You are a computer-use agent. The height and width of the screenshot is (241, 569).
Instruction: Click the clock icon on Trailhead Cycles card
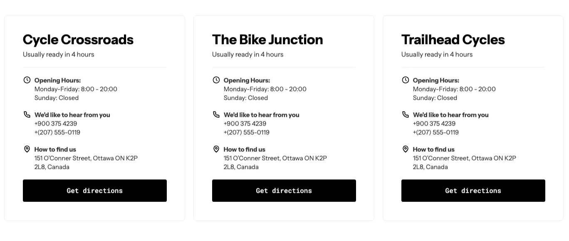pos(406,80)
